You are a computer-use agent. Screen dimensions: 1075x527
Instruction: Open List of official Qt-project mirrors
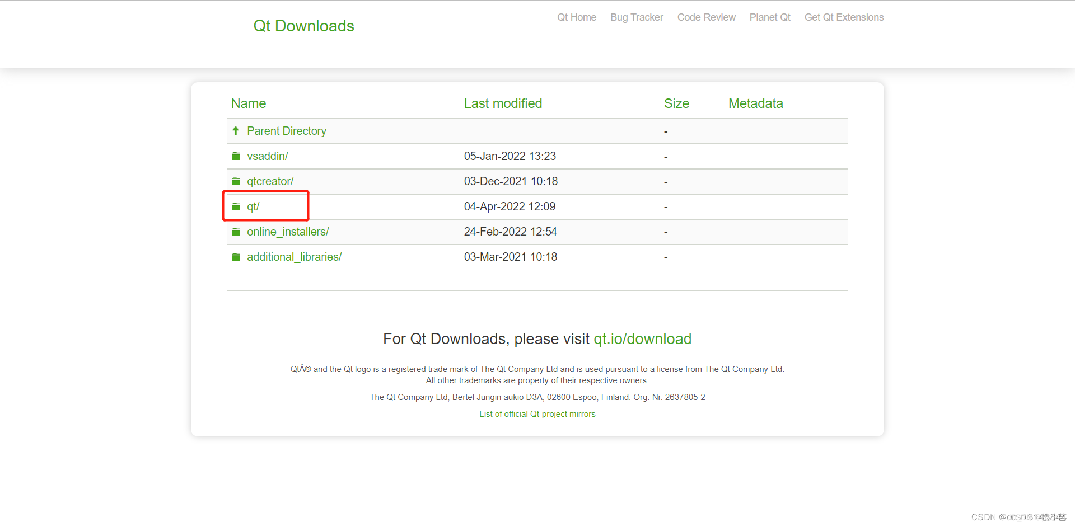pyautogui.click(x=537, y=414)
